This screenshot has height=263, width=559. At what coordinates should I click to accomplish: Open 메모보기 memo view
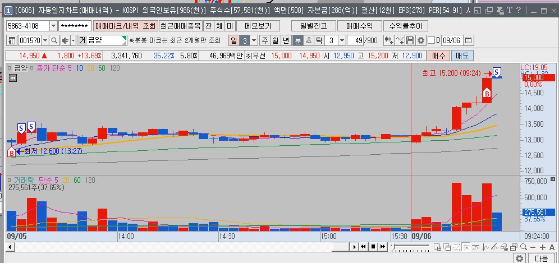[x=258, y=26]
